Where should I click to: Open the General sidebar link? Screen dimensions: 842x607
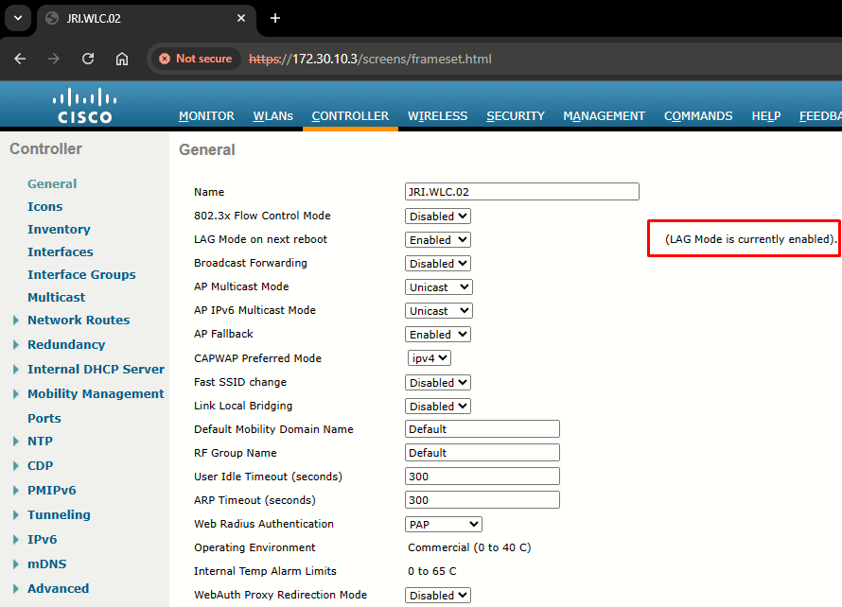[52, 183]
